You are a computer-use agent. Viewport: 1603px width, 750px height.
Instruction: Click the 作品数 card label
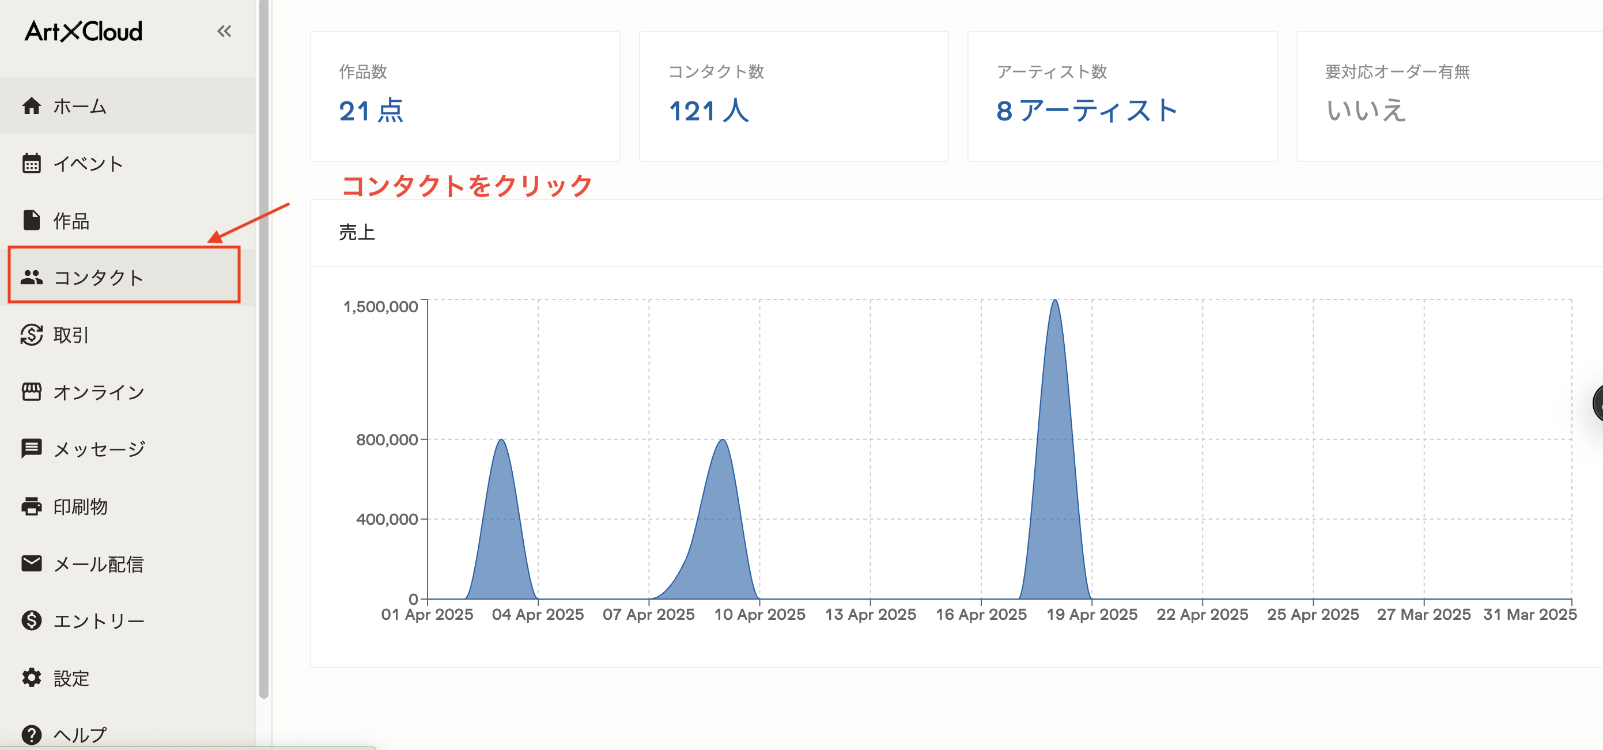point(363,71)
